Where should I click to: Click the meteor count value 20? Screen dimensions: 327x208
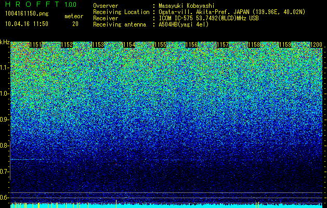pyautogui.click(x=75, y=24)
